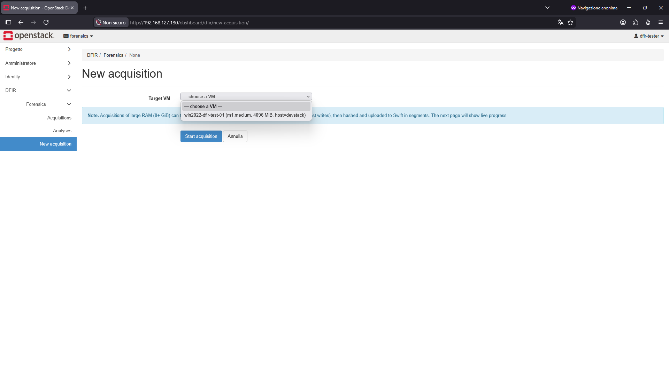Click the DFIR breadcrumb link
669x376 pixels.
point(92,55)
